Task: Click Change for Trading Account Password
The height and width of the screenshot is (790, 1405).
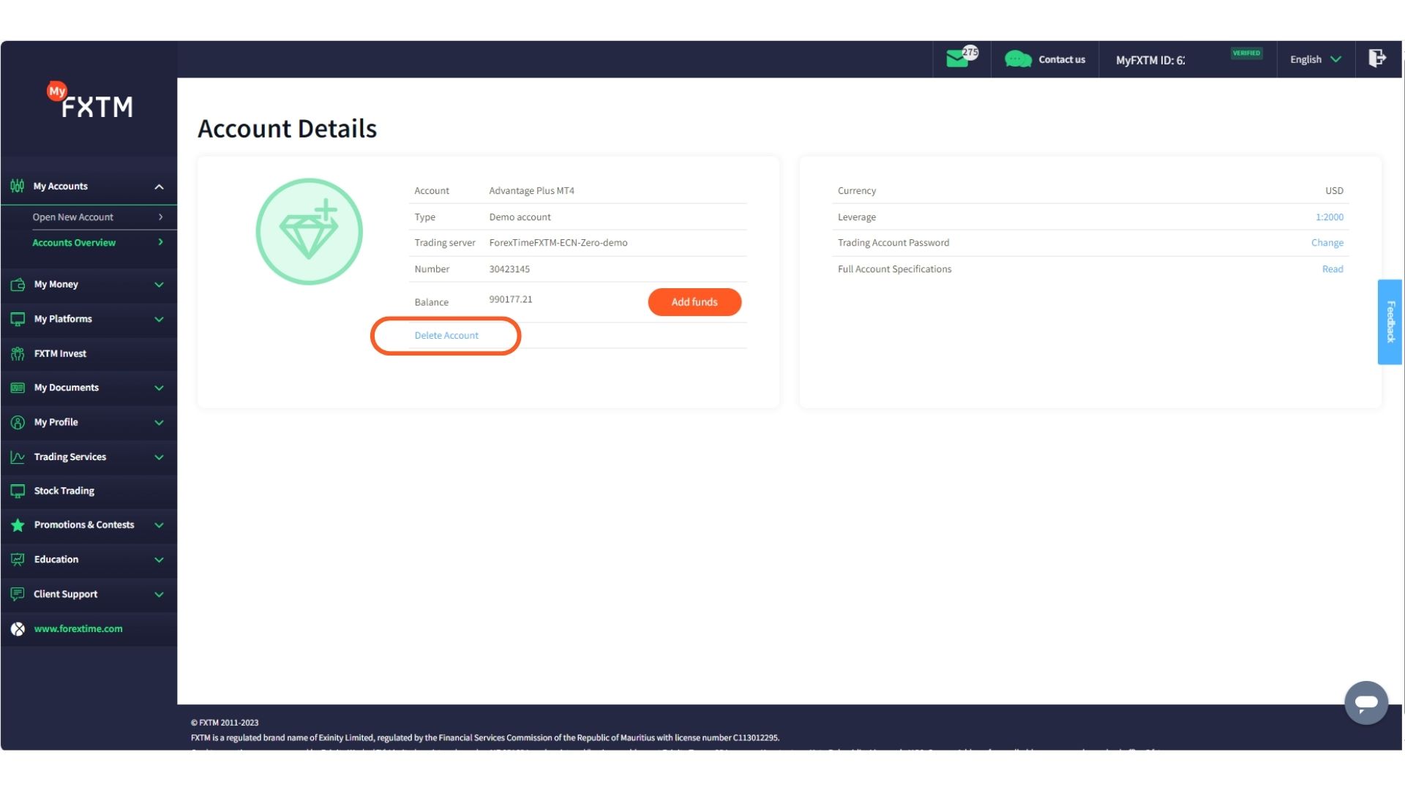Action: click(x=1327, y=243)
